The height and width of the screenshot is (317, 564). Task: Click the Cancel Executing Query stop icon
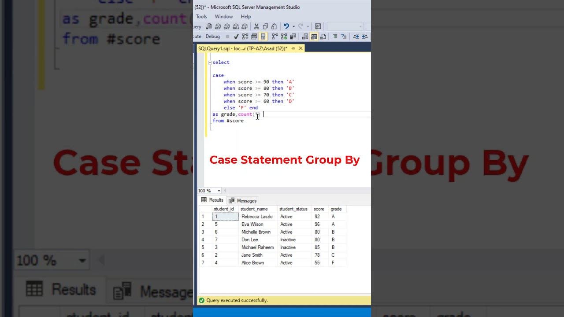(227, 37)
